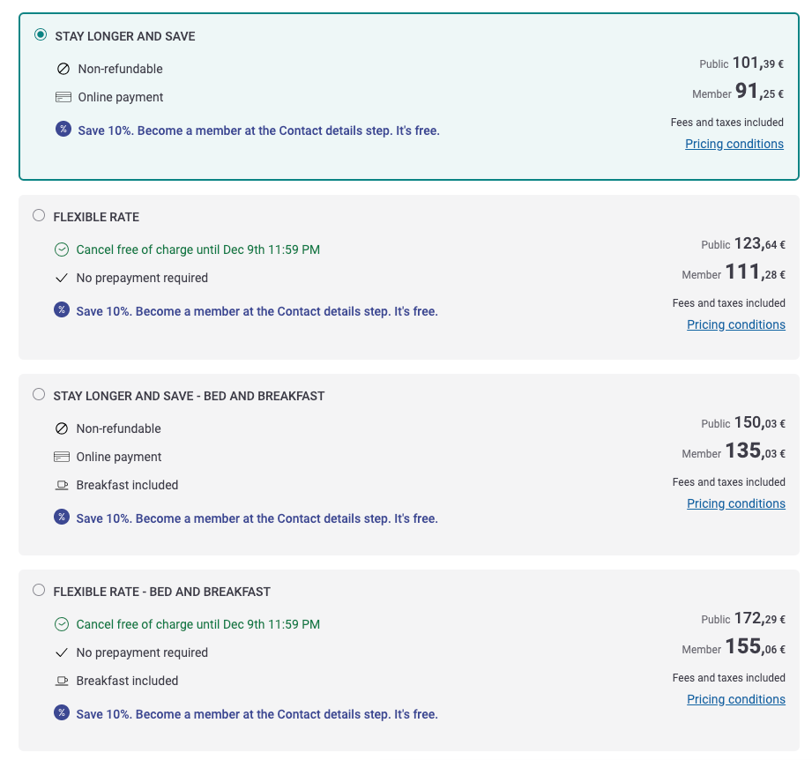The width and height of the screenshot is (812, 760).
Task: Select Stay Longer and Save - Bed and Breakfast option
Action: 39,394
